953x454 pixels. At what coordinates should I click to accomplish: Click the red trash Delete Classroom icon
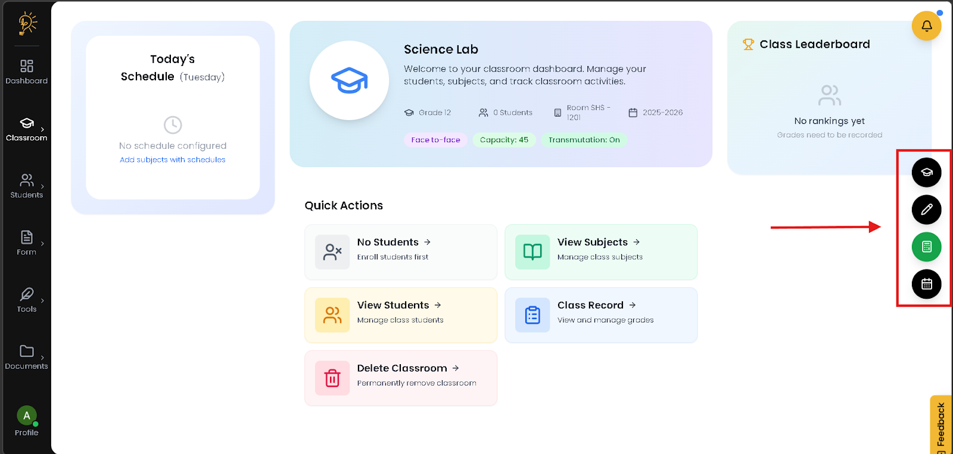(x=332, y=378)
